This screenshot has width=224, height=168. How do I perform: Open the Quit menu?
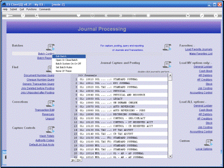point(22,9)
